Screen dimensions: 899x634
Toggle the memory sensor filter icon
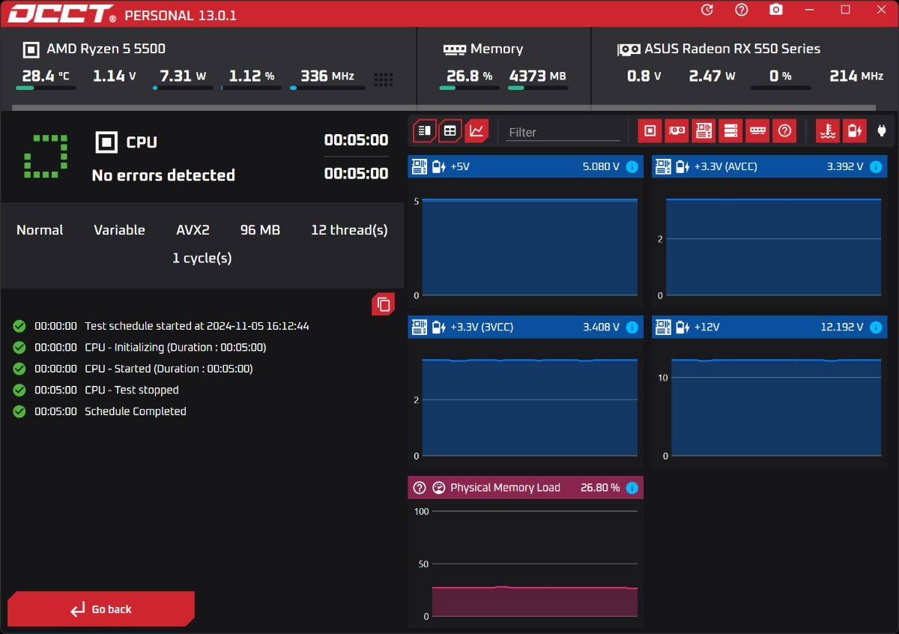[x=757, y=130]
